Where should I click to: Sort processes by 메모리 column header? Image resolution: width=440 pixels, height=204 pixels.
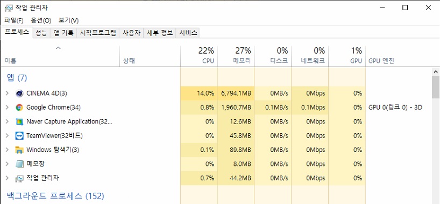236,56
